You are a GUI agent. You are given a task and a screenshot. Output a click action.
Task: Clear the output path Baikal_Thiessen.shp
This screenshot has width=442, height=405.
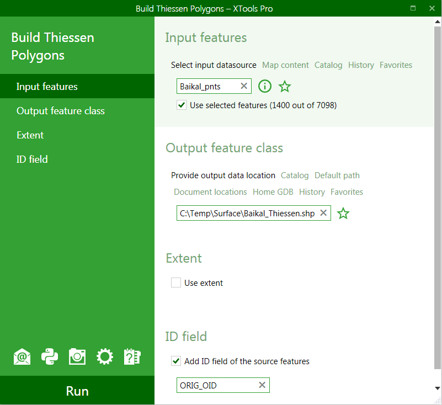pos(323,213)
